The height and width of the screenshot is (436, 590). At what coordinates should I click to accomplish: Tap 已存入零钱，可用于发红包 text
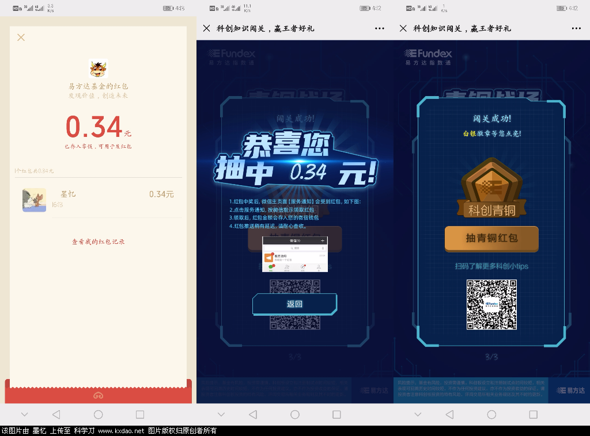(x=98, y=146)
